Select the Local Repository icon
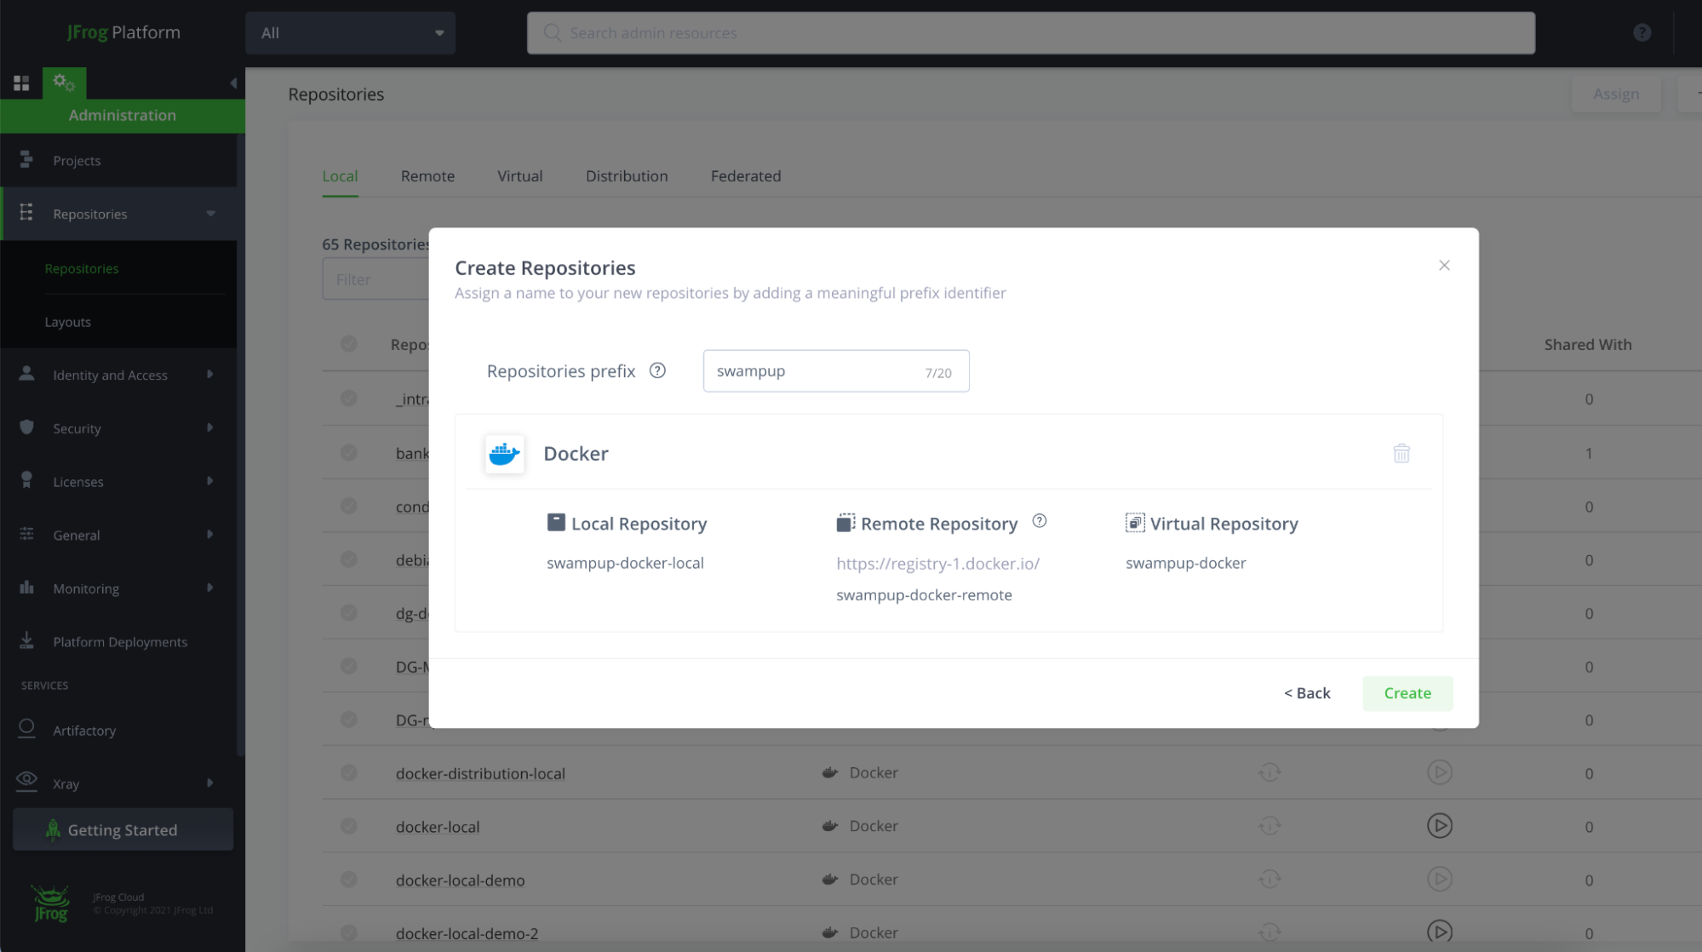Screen dimensions: 1702x952 pyautogui.click(x=554, y=522)
